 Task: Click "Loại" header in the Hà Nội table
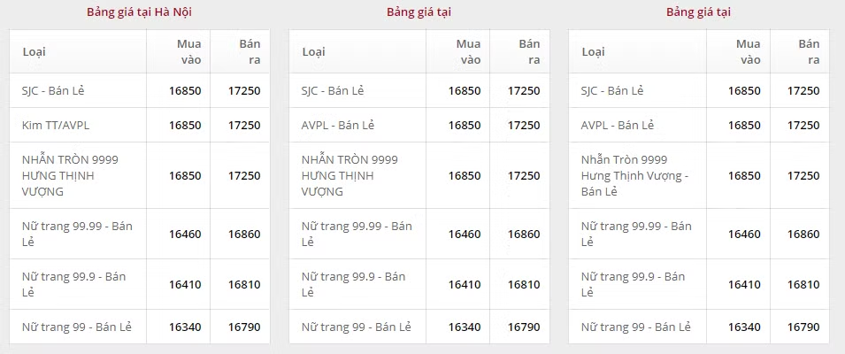pos(34,51)
